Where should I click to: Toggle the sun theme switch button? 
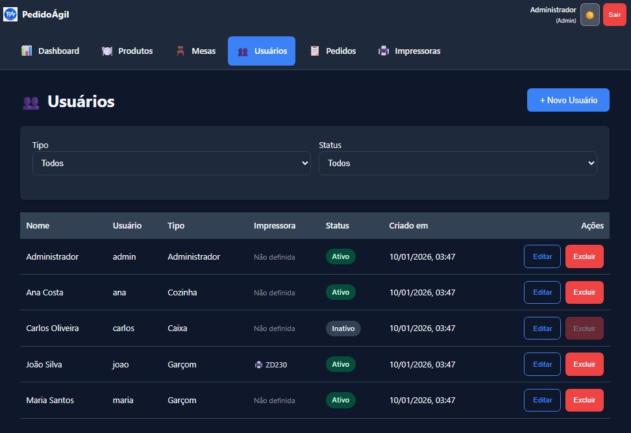pos(589,14)
